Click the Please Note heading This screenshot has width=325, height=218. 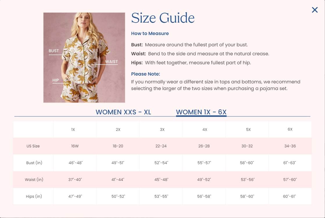(146, 74)
